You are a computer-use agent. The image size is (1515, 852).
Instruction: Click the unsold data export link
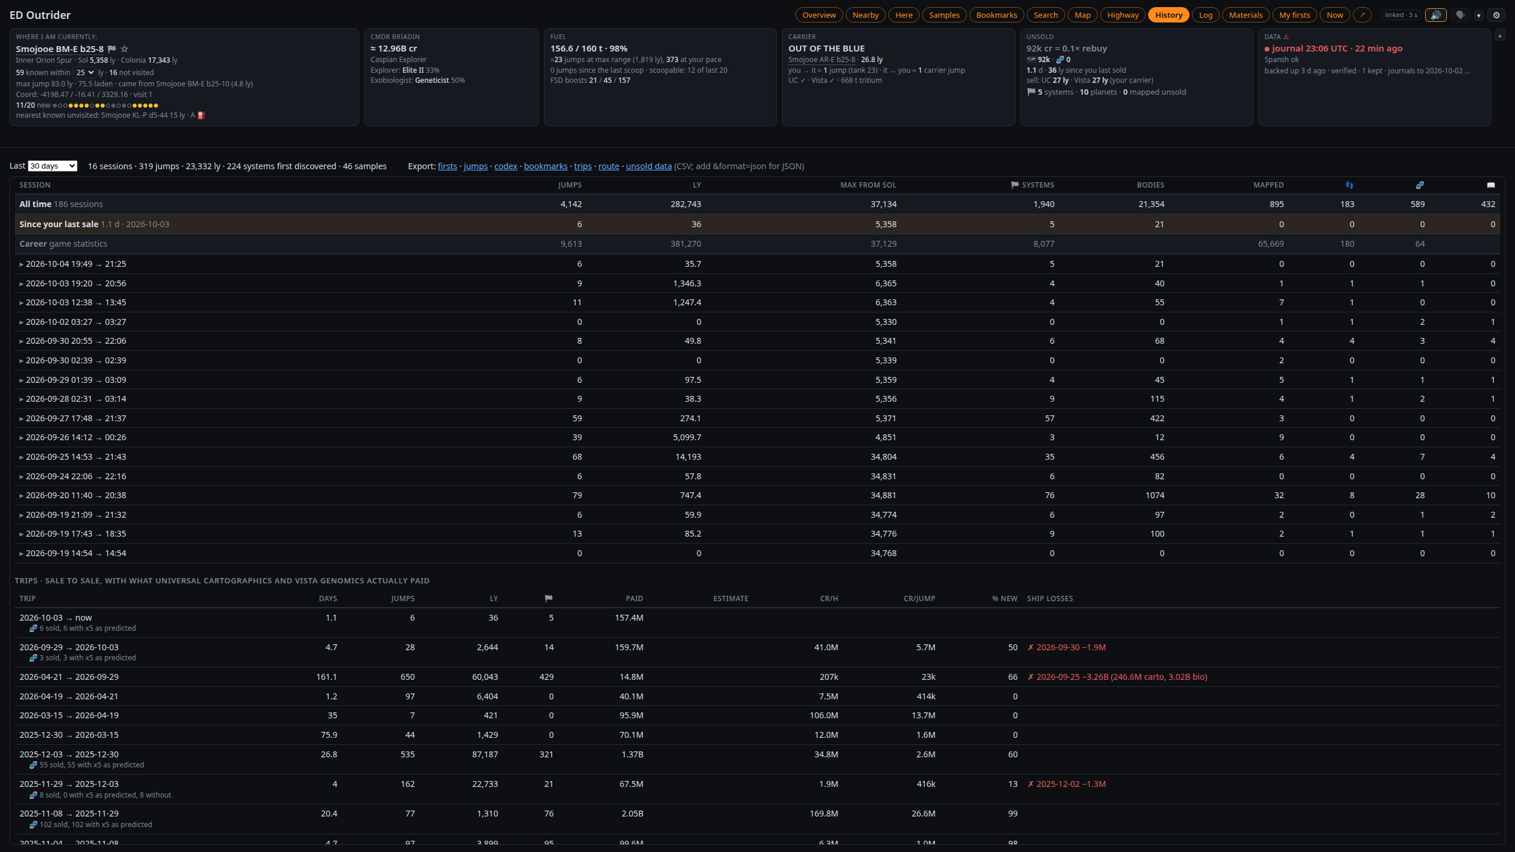coord(649,166)
